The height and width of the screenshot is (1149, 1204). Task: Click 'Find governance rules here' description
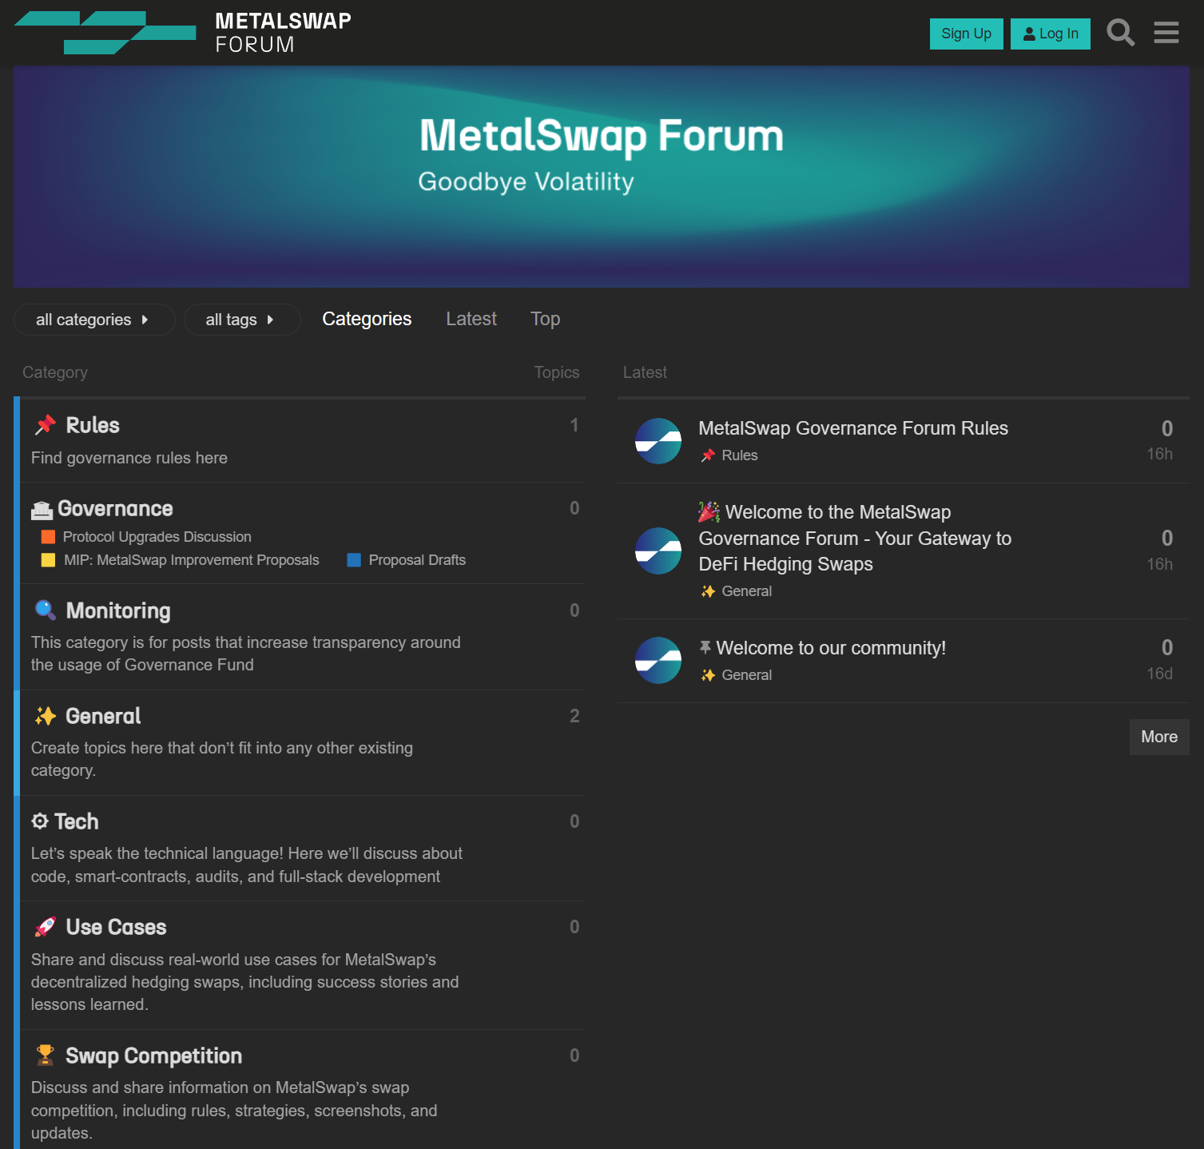(129, 458)
